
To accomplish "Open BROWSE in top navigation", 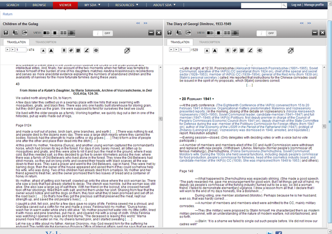I will (39, 5).
